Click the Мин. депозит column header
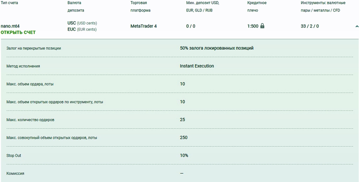The image size is (359, 182). point(203,7)
